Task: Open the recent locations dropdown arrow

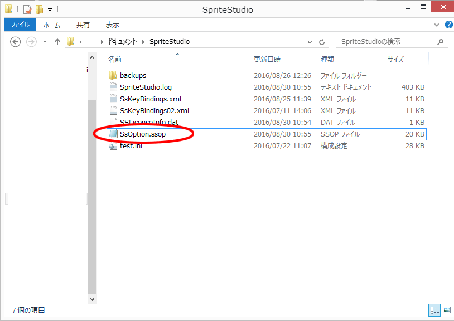Action: click(x=45, y=42)
